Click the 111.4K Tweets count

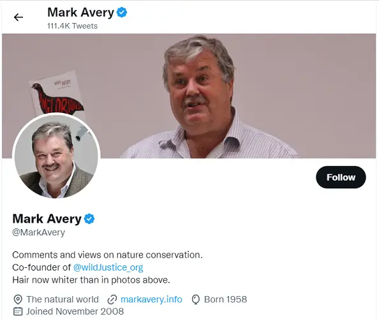click(x=72, y=26)
